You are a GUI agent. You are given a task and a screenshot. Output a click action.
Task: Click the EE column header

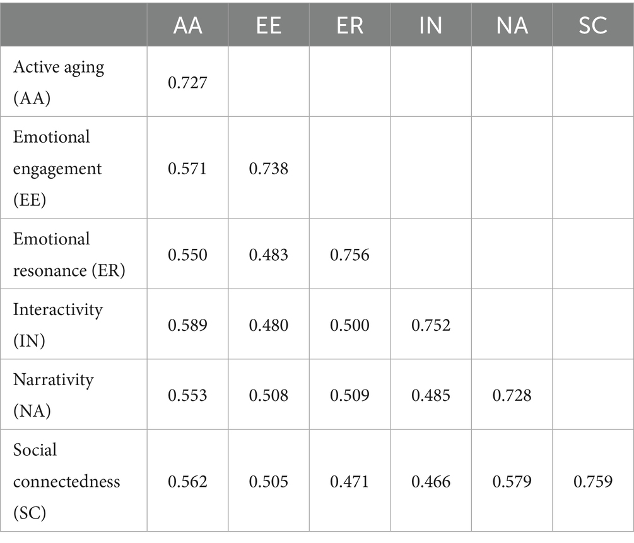pos(269,26)
